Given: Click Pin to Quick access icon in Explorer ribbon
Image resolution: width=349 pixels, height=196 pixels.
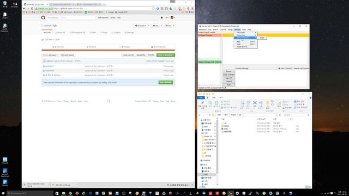Looking at the screenshot, I should (202, 103).
